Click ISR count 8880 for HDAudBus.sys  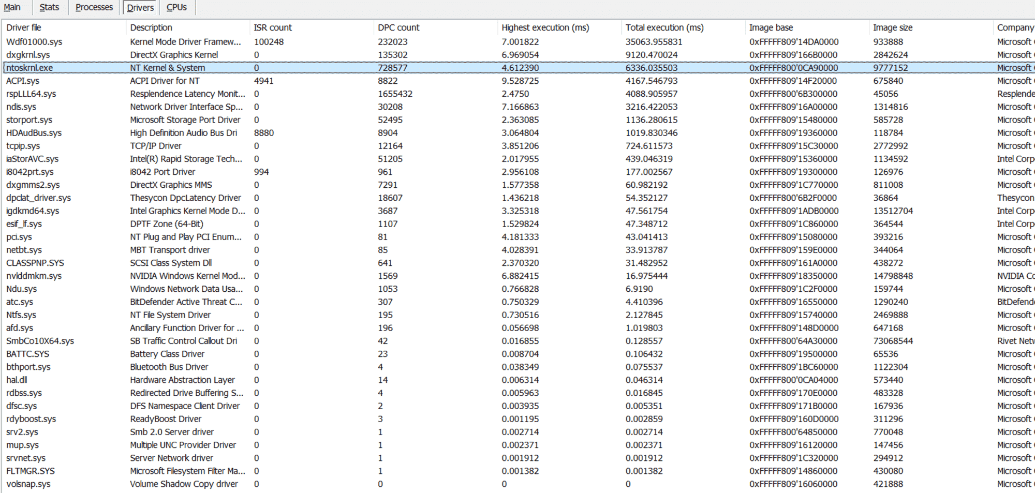(x=264, y=133)
